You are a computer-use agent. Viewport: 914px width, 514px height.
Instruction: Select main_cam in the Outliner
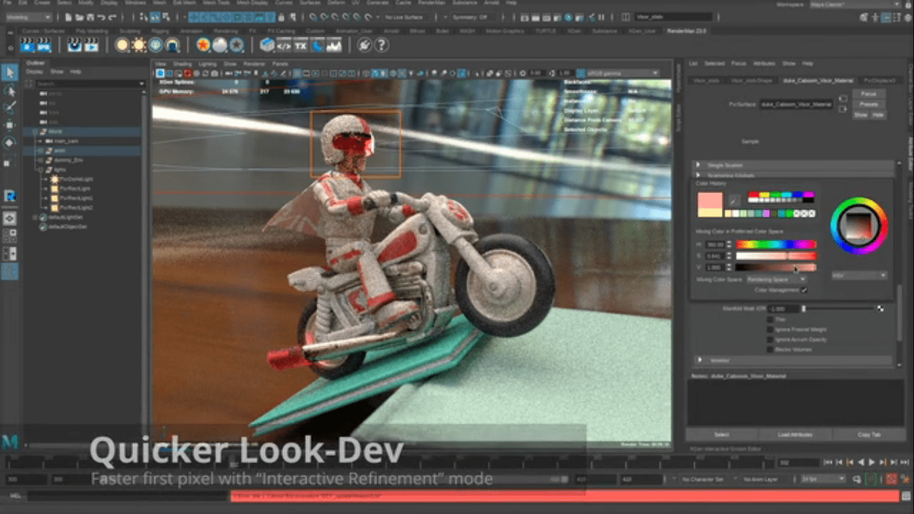[x=65, y=141]
